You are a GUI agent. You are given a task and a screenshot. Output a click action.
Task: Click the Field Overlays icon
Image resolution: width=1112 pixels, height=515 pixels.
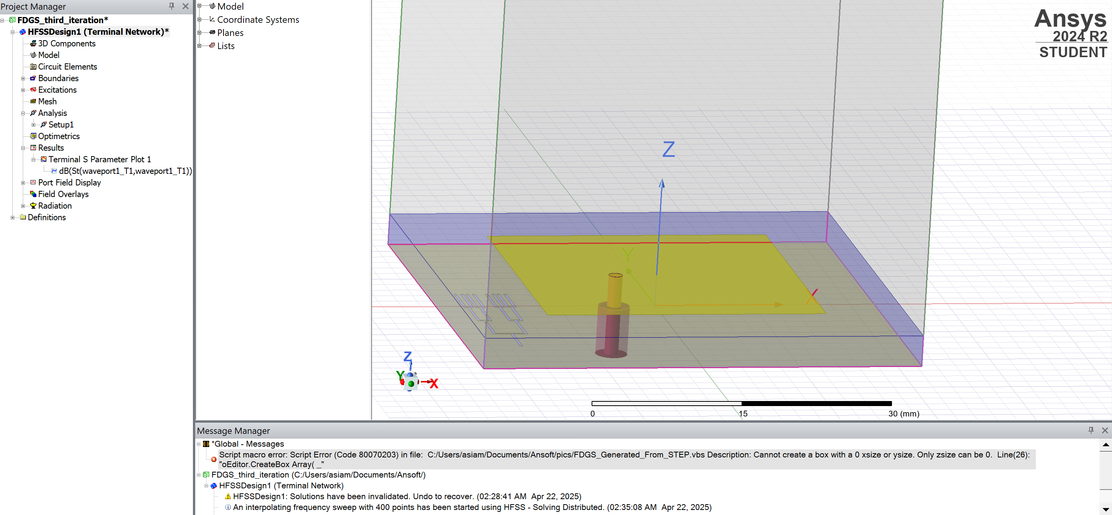(33, 194)
